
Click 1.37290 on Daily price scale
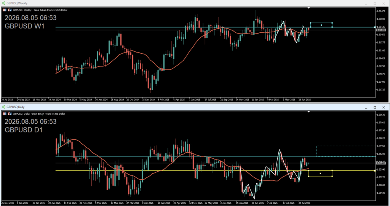point(381,130)
